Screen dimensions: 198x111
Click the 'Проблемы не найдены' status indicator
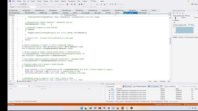coord(24,81)
